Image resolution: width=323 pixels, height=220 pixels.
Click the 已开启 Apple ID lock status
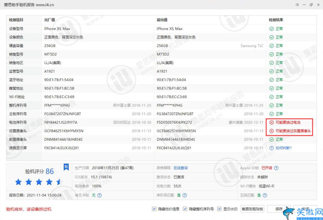pos(267,168)
